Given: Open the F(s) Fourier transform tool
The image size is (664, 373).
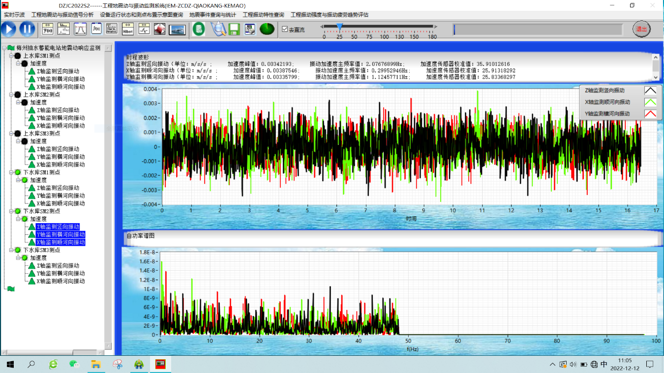Looking at the screenshot, I should (x=48, y=29).
